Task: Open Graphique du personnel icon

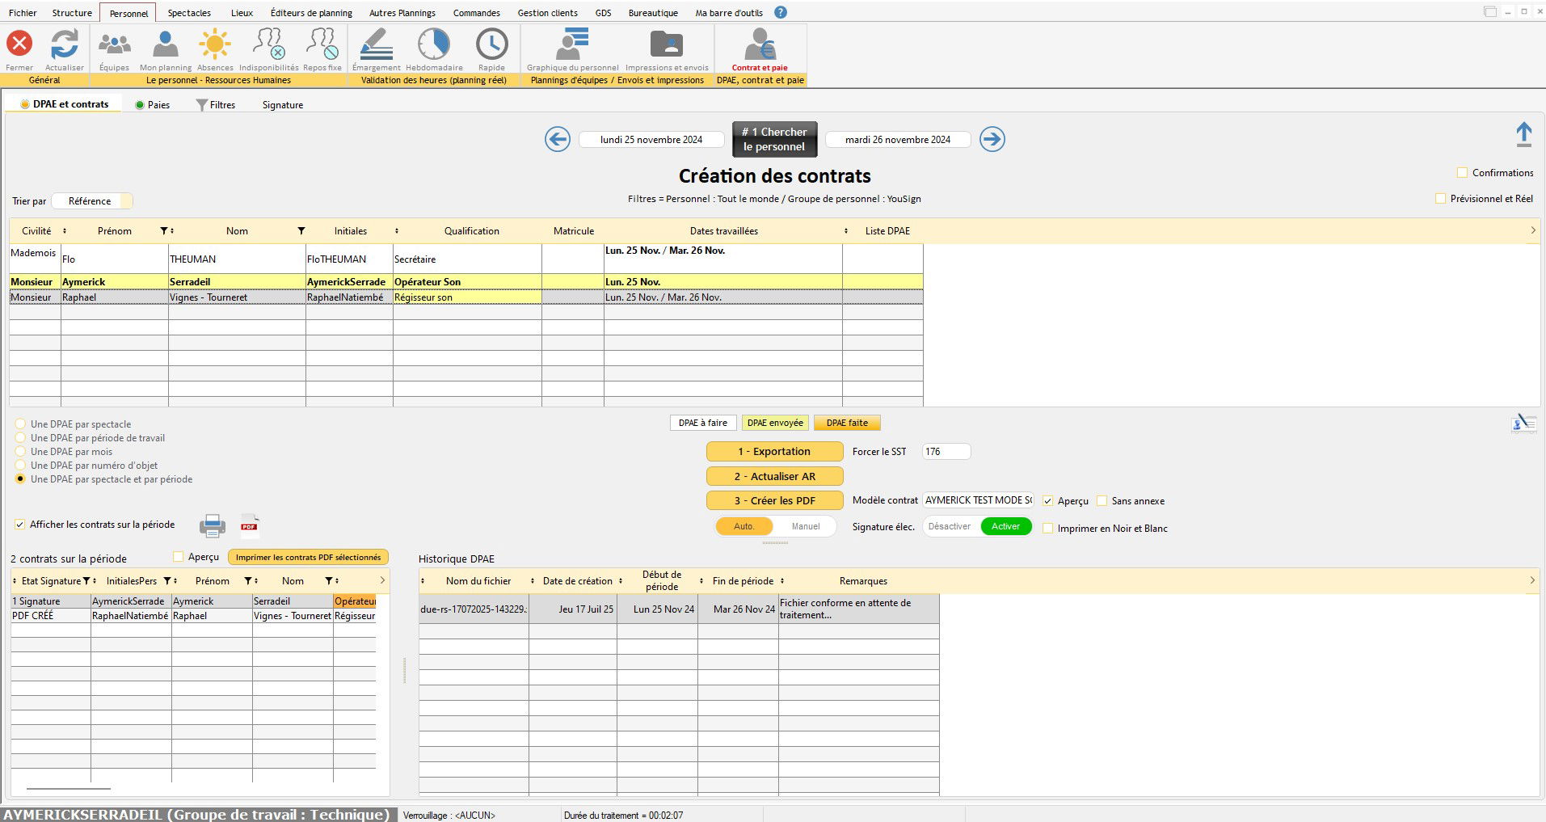Action: tap(572, 44)
